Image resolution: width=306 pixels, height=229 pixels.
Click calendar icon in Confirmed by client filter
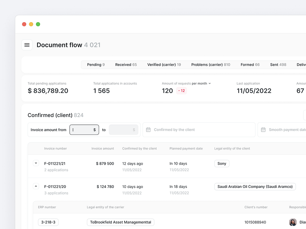(148, 130)
